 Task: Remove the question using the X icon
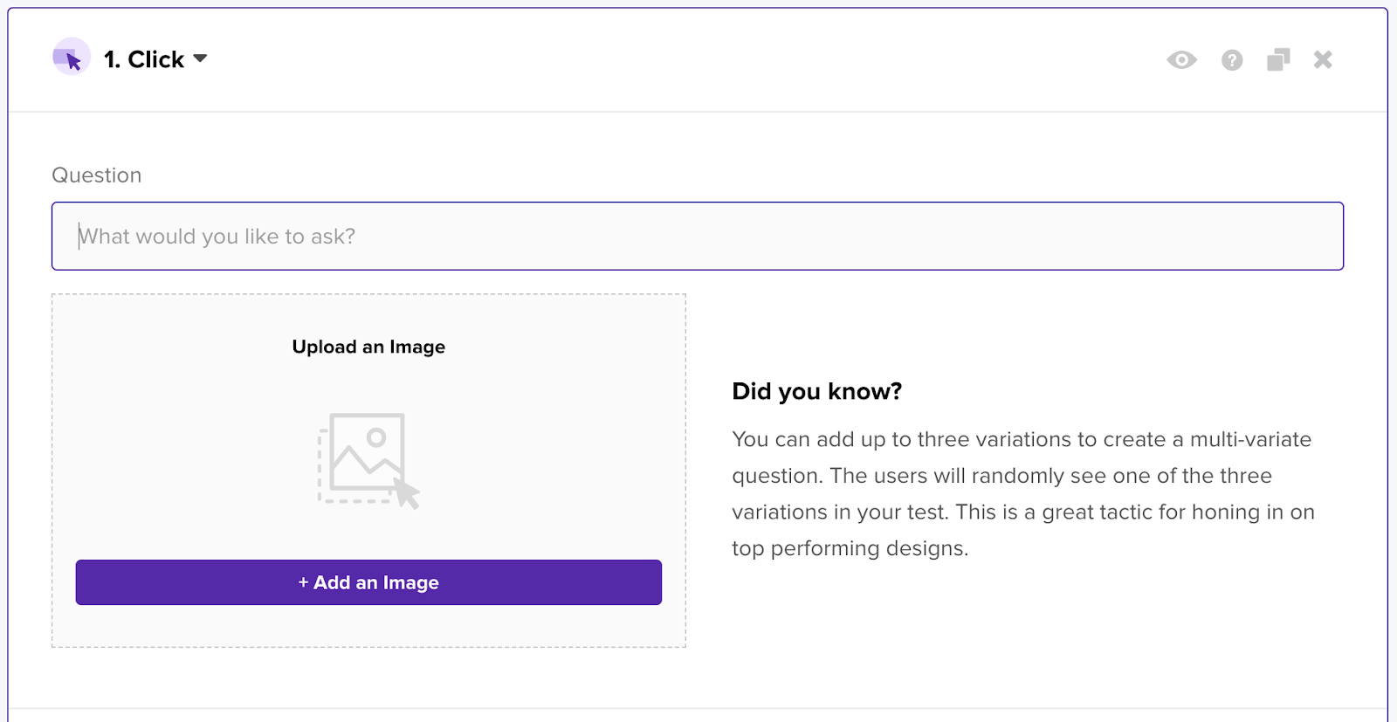[x=1323, y=59]
